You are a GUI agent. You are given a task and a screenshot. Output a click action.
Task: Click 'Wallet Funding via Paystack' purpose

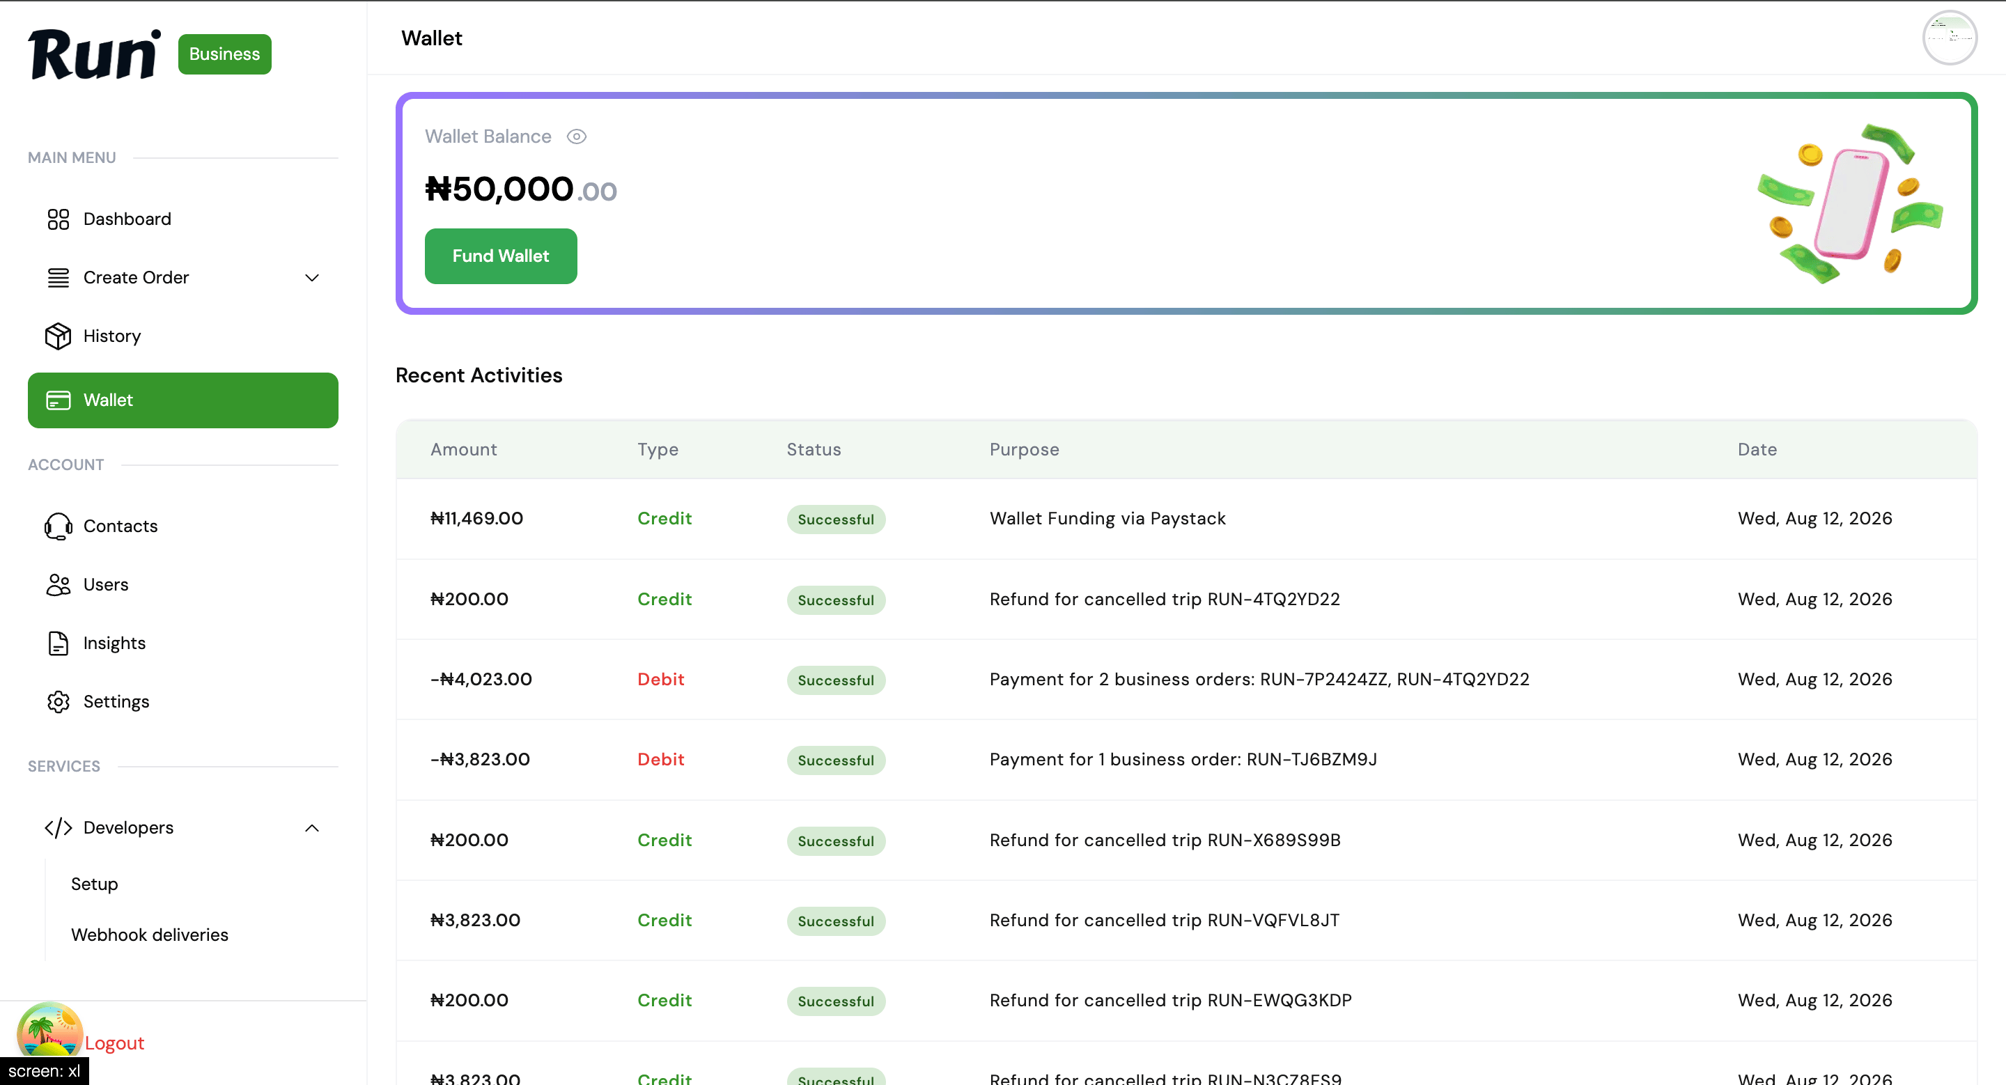pyautogui.click(x=1107, y=518)
